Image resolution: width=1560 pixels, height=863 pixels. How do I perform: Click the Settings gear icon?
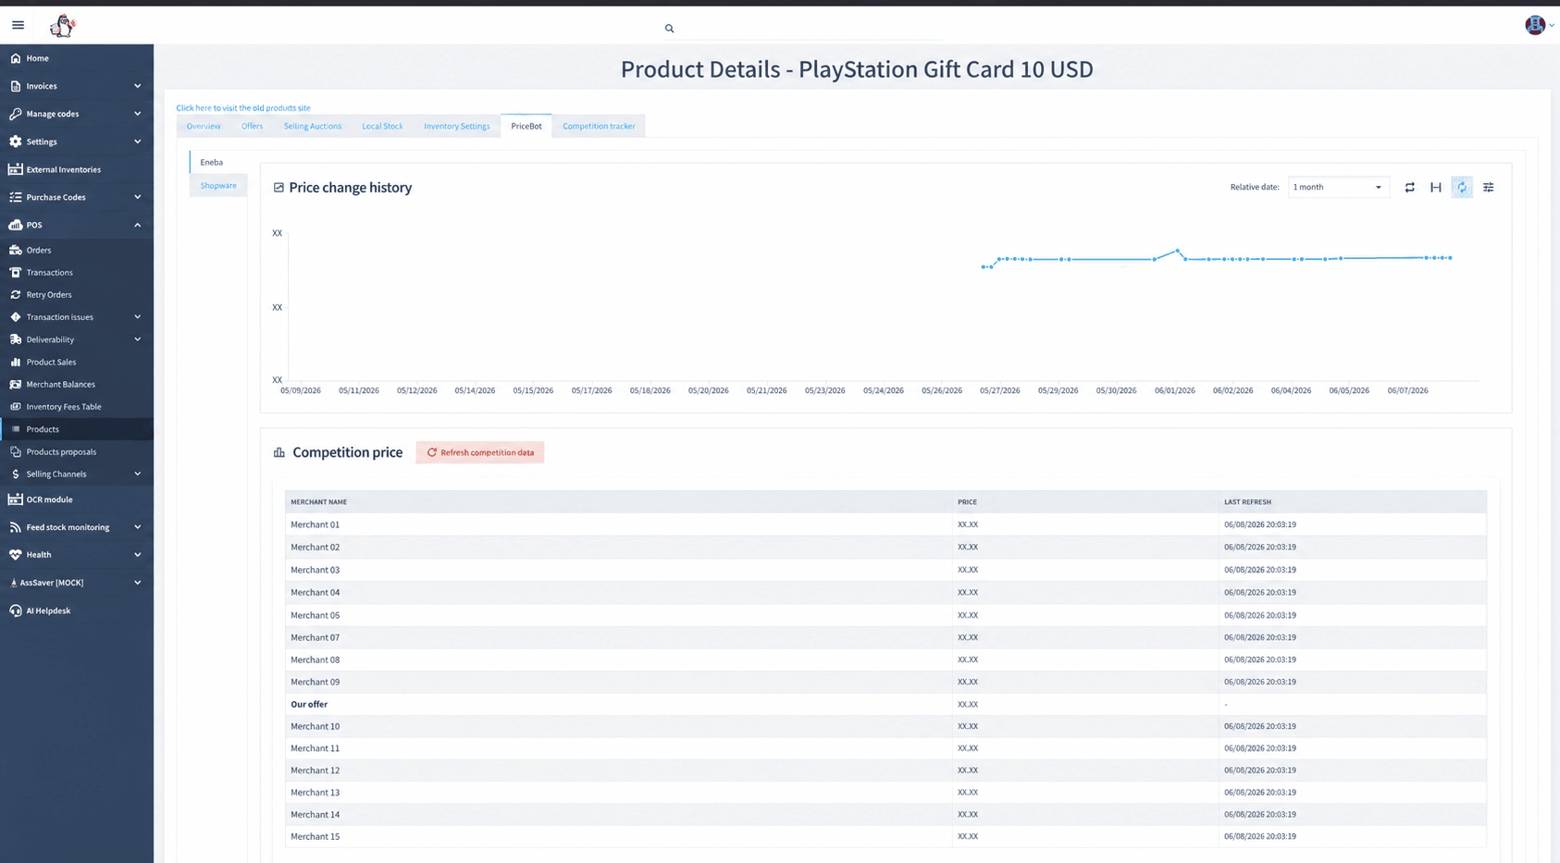pos(16,142)
